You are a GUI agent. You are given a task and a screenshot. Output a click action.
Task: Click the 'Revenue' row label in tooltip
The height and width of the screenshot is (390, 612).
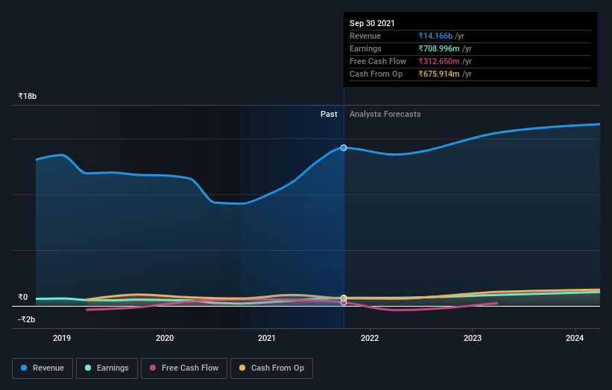(x=365, y=36)
